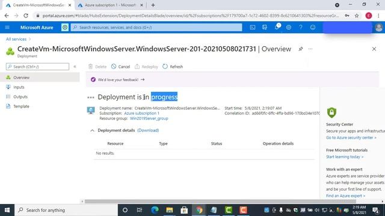Open the green Camtasia icon on taskbar
The width and height of the screenshot is (385, 216).
pos(229,210)
